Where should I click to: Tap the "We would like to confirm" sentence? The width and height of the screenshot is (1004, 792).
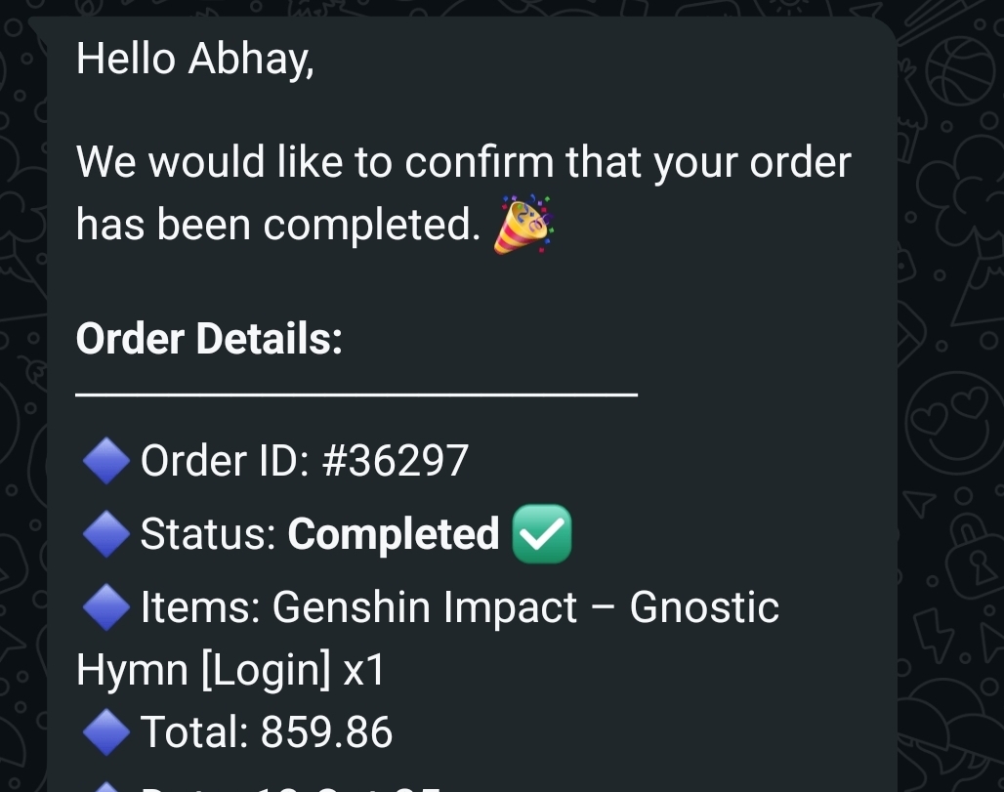pyautogui.click(x=463, y=162)
